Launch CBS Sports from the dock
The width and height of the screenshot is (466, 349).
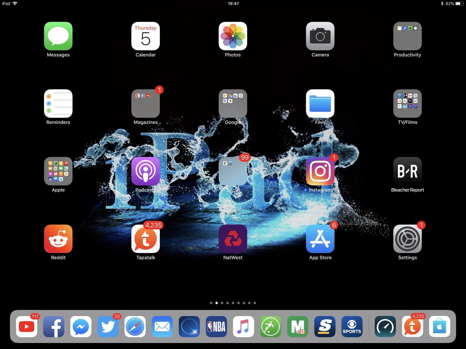point(352,327)
